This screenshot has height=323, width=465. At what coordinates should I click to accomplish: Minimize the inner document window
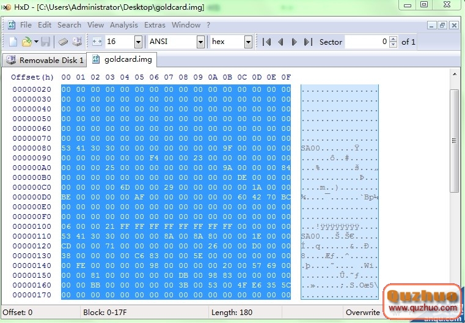[x=431, y=25]
